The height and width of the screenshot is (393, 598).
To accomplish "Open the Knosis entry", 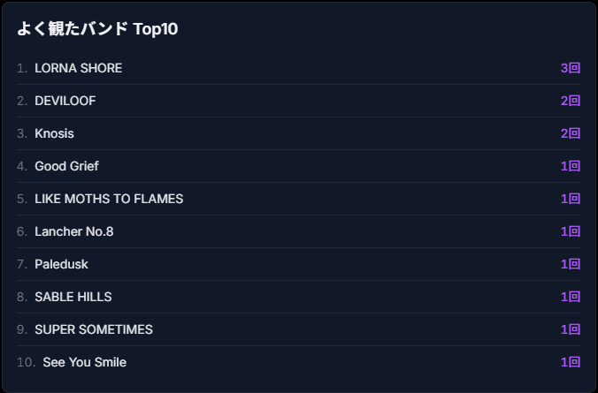I will coord(54,133).
